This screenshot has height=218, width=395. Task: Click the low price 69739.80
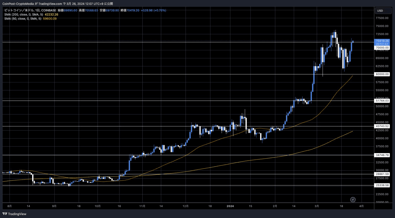tap(112, 11)
